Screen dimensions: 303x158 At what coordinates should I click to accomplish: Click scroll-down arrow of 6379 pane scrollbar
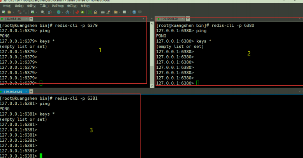pyautogui.click(x=151, y=86)
